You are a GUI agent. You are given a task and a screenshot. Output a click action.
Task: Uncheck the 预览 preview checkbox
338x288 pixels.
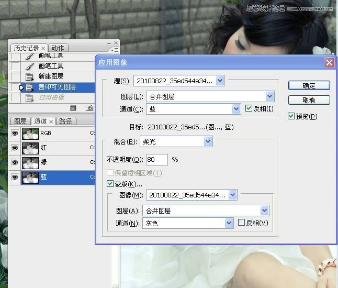(291, 116)
